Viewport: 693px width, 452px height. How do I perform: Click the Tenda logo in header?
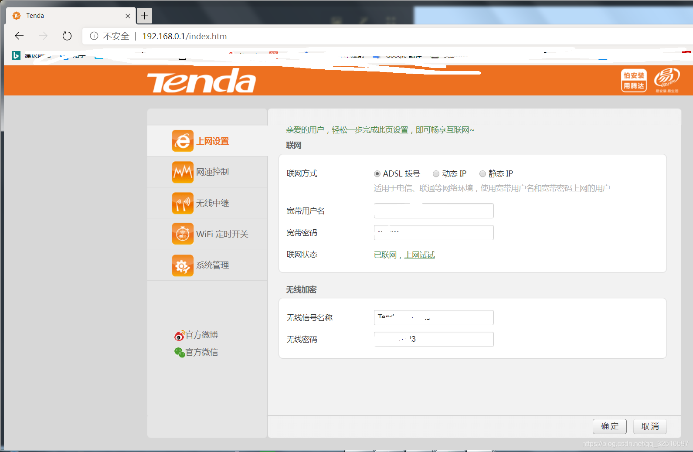(x=202, y=81)
